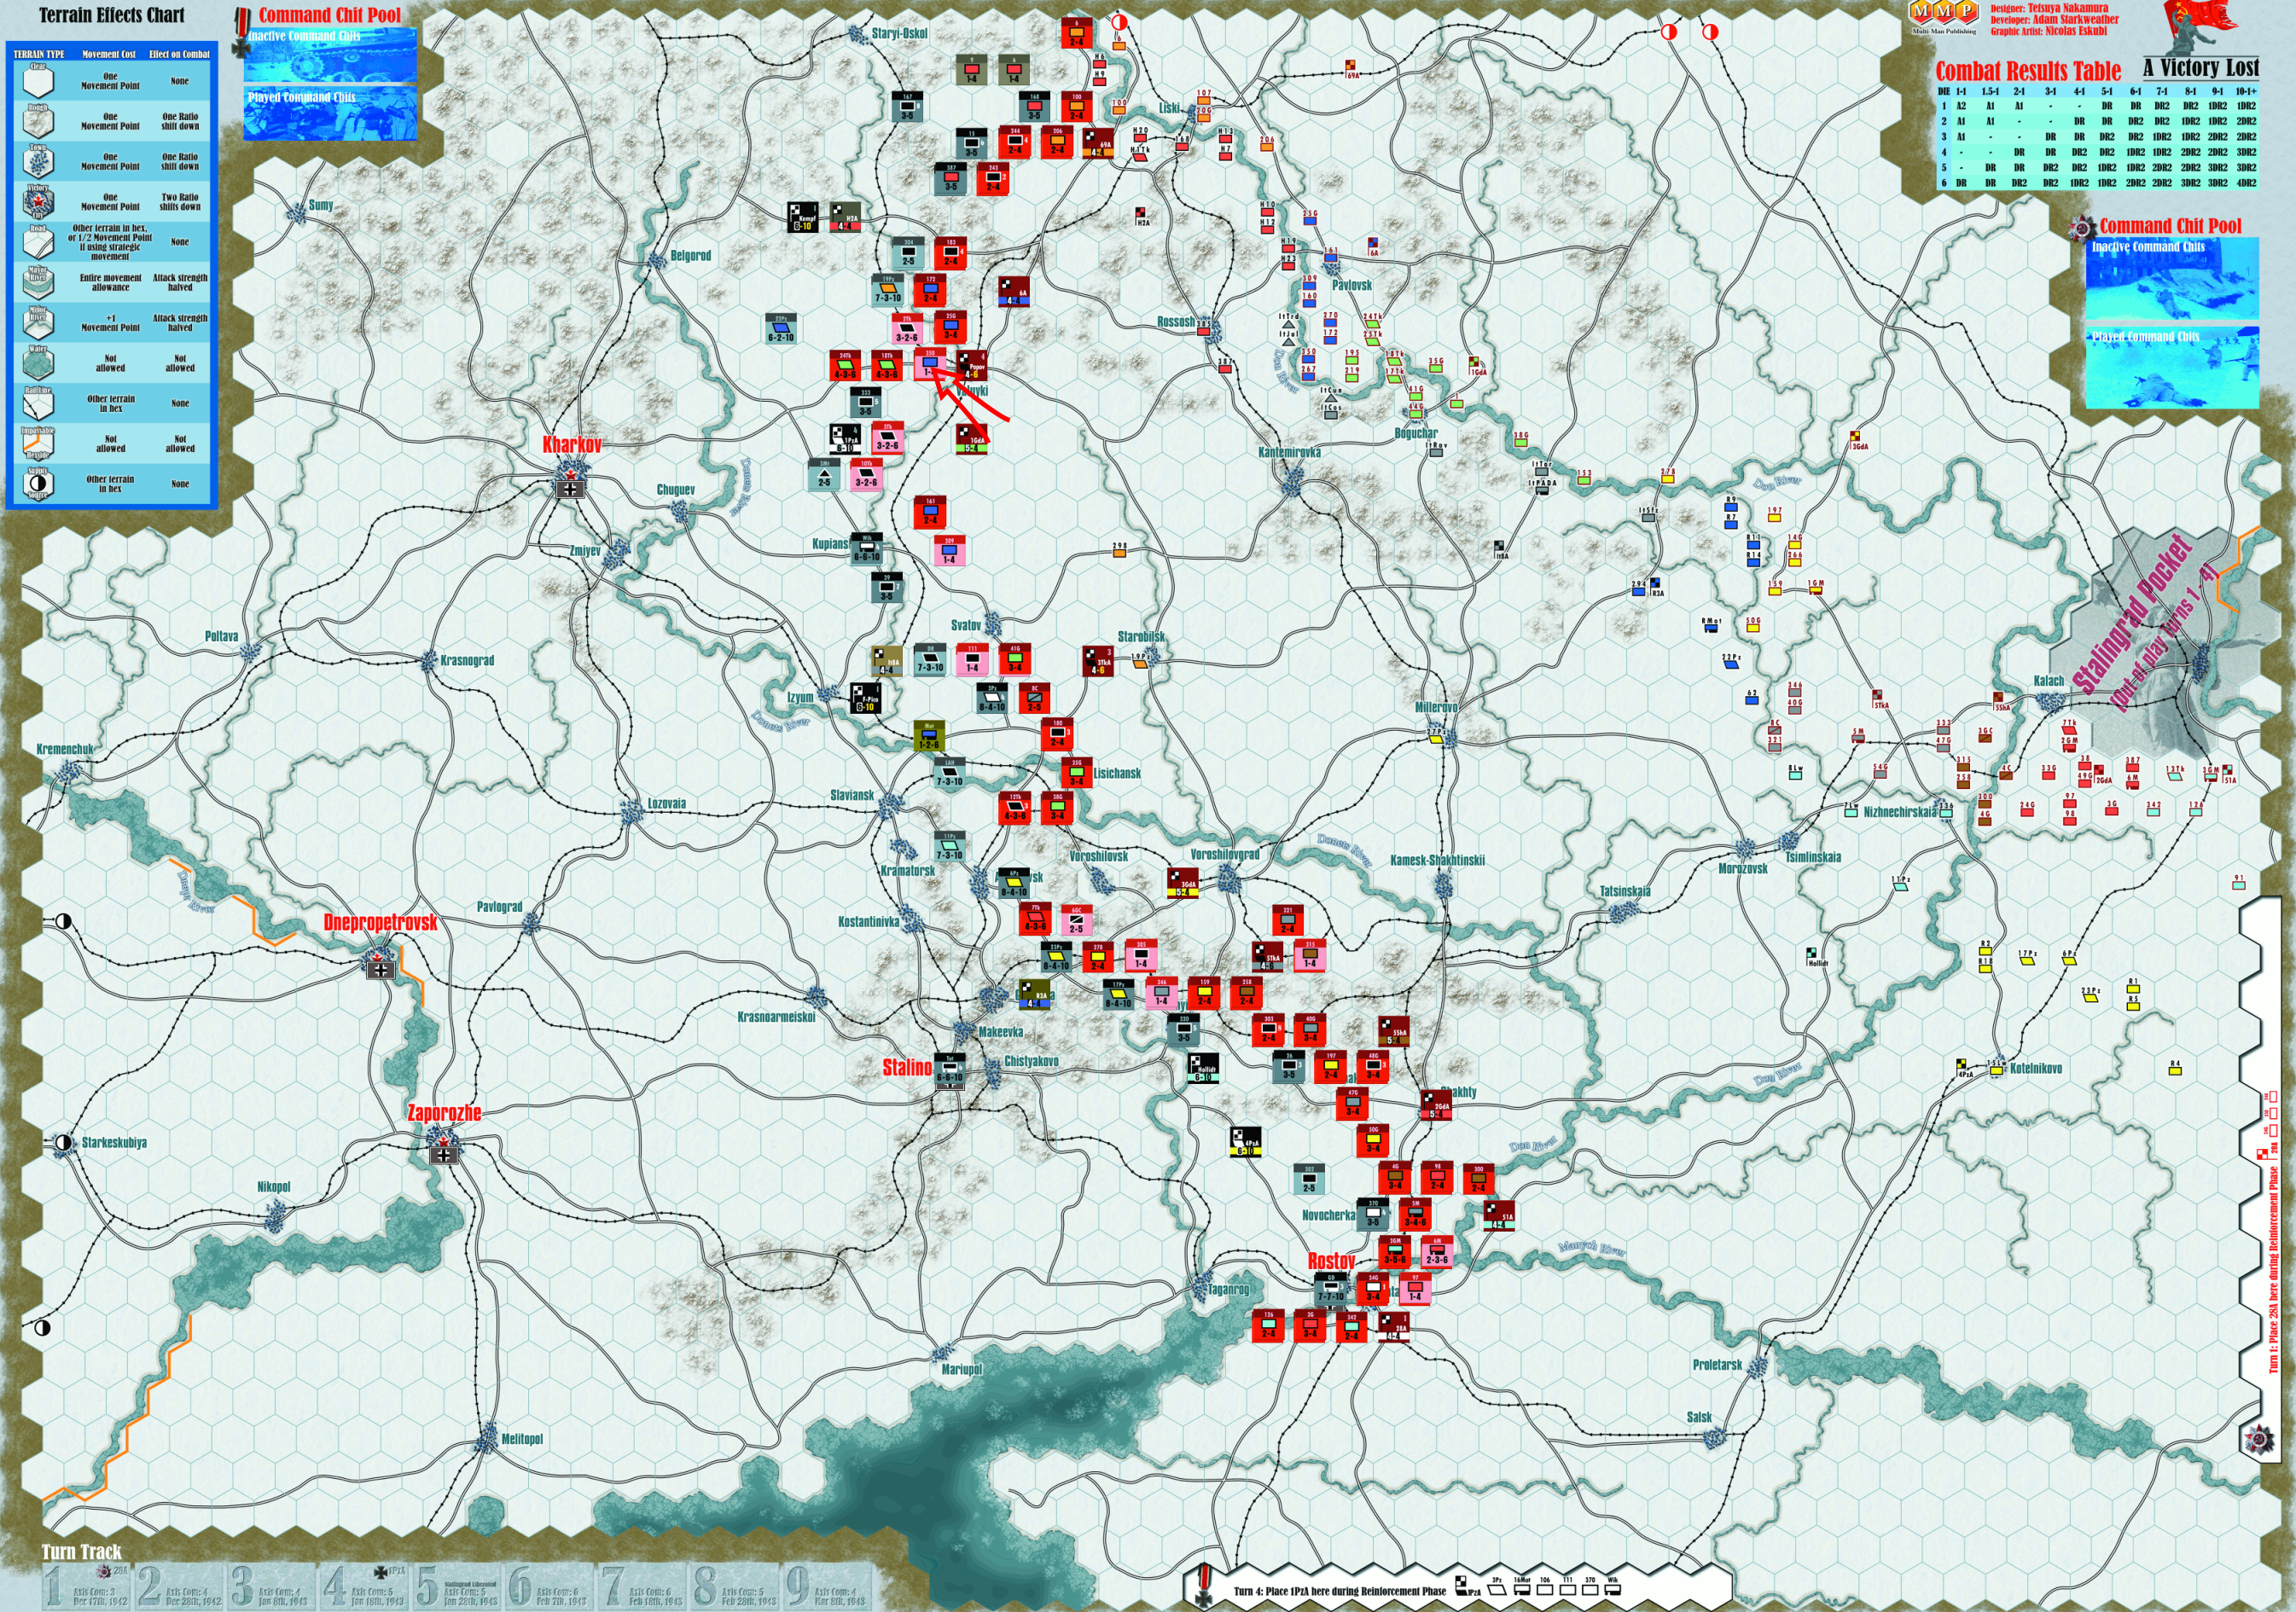Pick the 3TkA 4-6 HQ counter
Screen dimensions: 2296x1612
coord(1098,662)
